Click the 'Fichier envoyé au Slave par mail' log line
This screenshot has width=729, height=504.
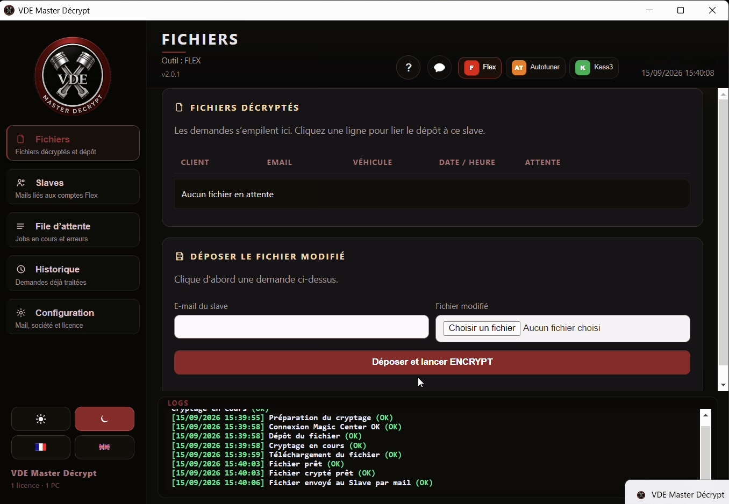pyautogui.click(x=302, y=483)
